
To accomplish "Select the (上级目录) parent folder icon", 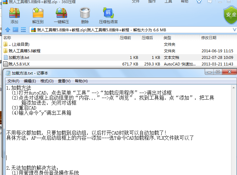I will tap(5, 44).
